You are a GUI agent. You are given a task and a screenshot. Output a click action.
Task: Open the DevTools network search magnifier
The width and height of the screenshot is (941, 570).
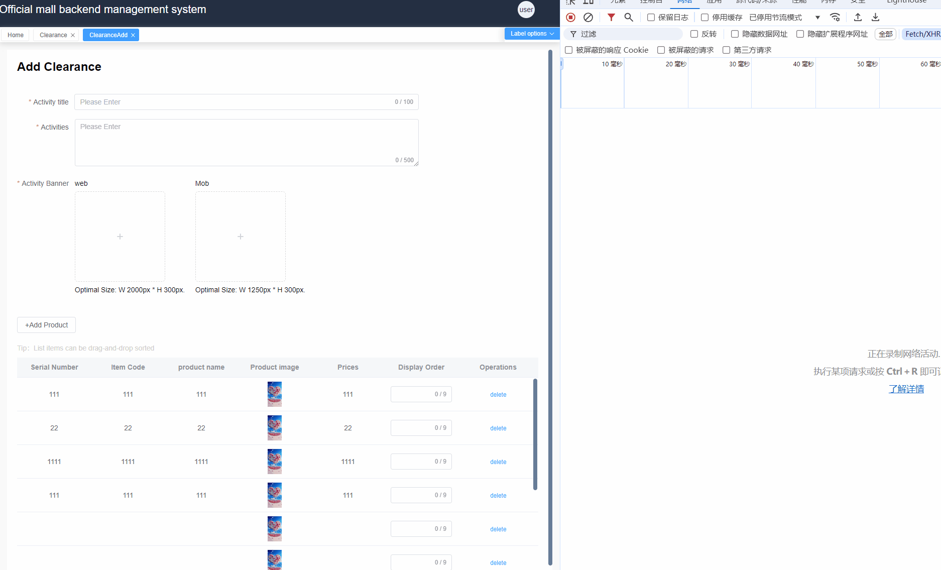pos(629,18)
